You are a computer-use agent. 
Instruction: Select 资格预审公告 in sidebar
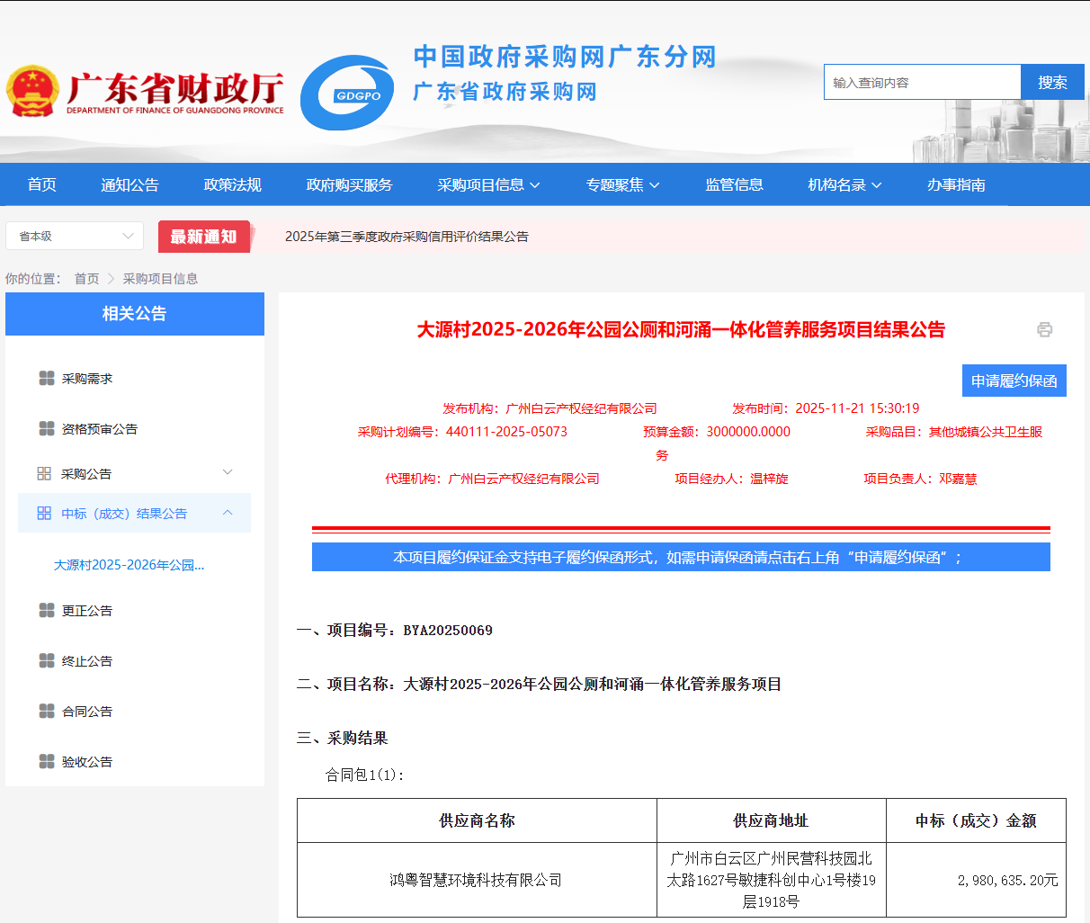click(x=100, y=429)
